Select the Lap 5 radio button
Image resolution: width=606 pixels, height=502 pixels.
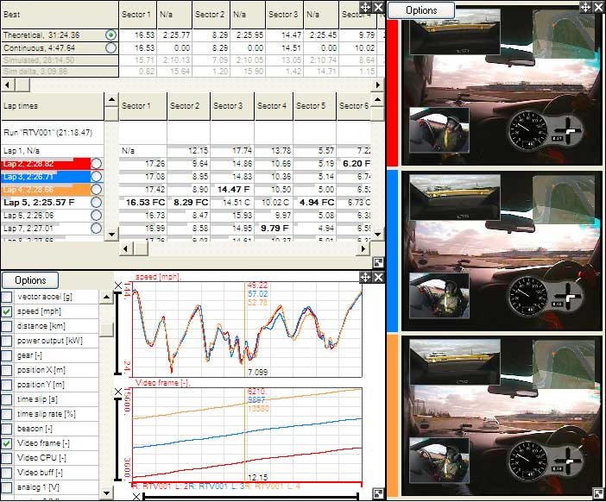(96, 202)
